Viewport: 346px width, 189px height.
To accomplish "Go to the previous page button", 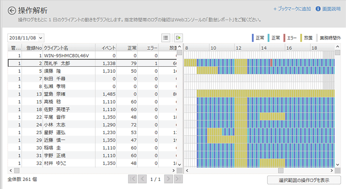I will point(142,179).
